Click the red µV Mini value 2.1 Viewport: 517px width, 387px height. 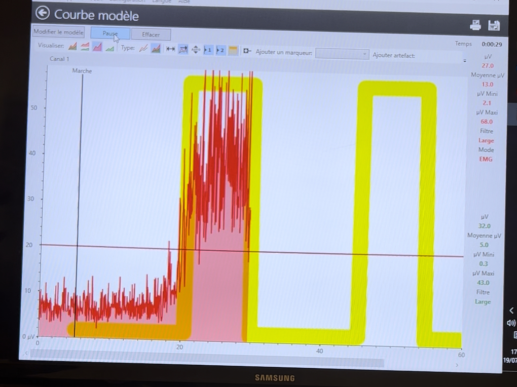point(487,103)
